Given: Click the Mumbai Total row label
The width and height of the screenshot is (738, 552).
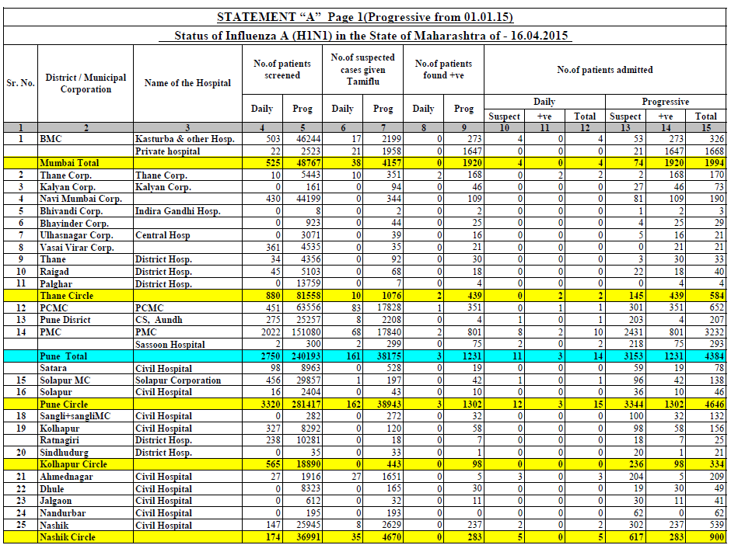Looking at the screenshot, I should coord(69,163).
